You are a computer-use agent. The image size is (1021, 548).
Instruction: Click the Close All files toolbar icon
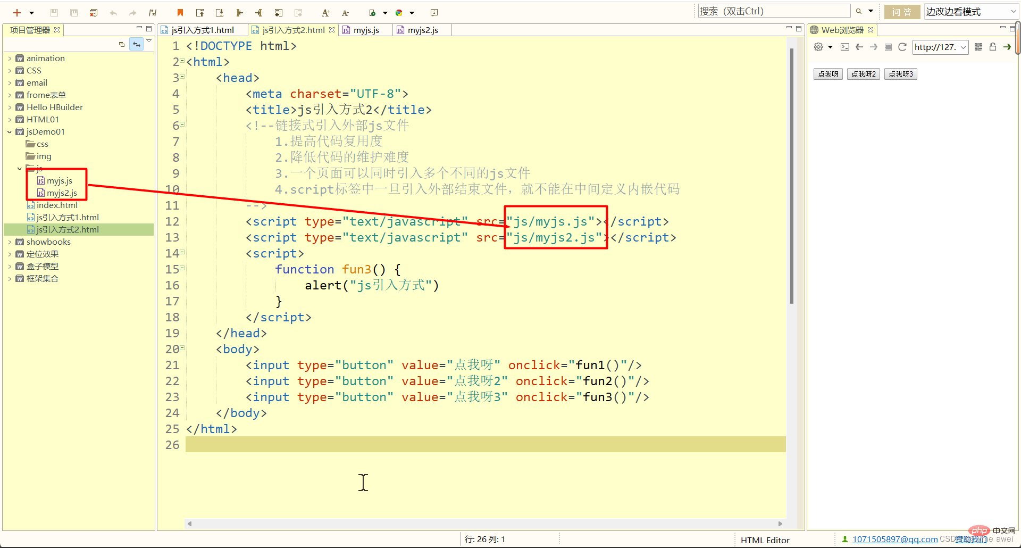coord(94,13)
